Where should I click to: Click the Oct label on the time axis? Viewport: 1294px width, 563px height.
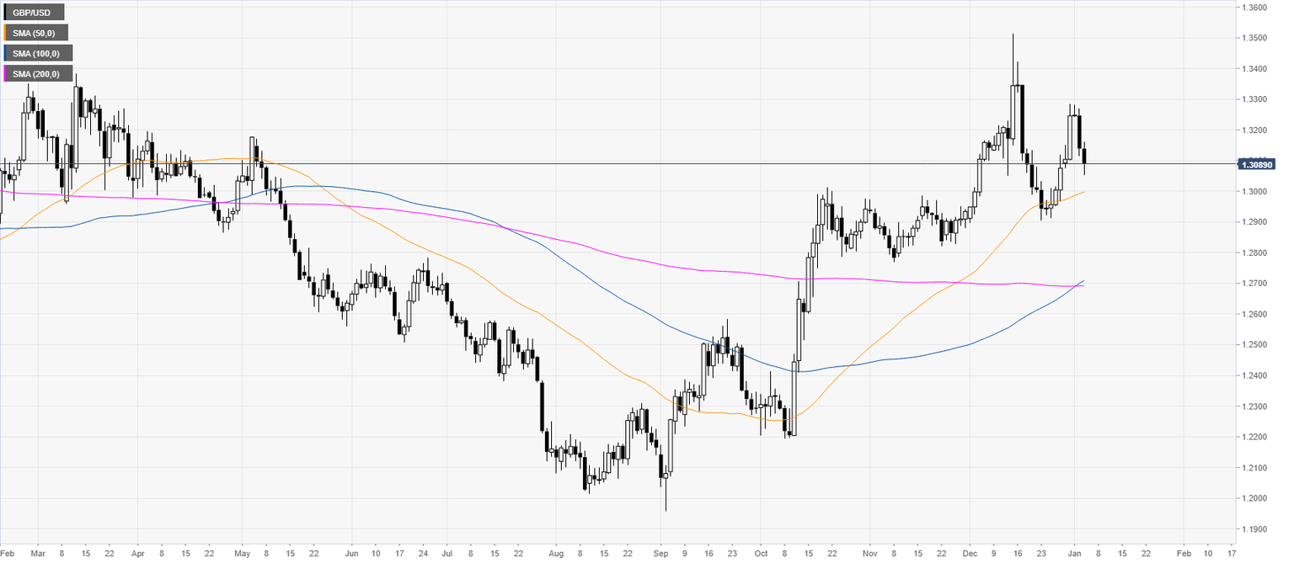pos(760,555)
